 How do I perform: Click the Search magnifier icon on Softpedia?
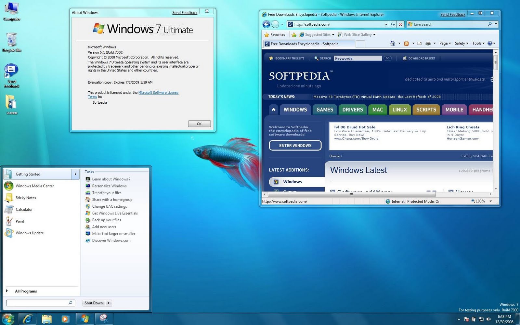pyautogui.click(x=317, y=58)
